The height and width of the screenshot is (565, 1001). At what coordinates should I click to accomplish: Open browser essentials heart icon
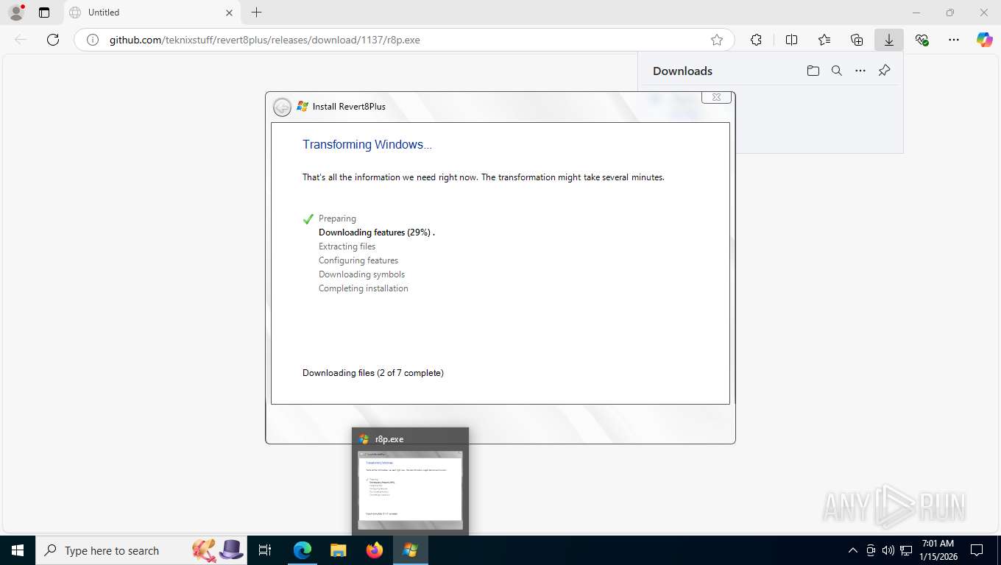click(922, 40)
